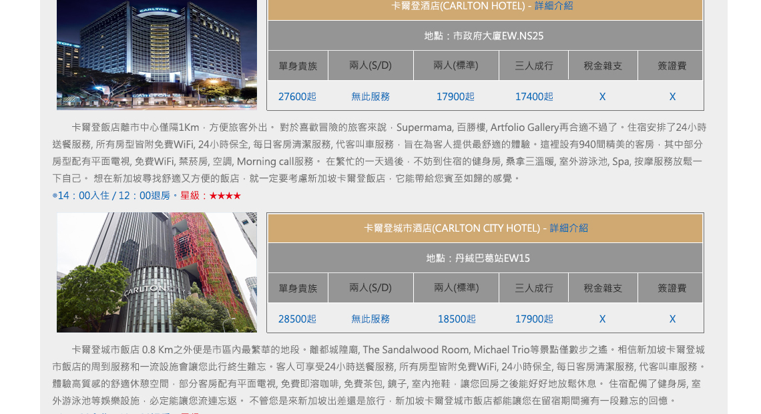
Task: Click the Carlton City Hotel building photo
Action: [157, 272]
